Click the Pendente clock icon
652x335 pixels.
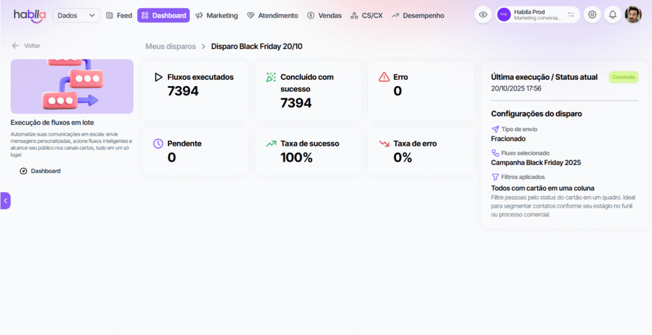pos(159,144)
